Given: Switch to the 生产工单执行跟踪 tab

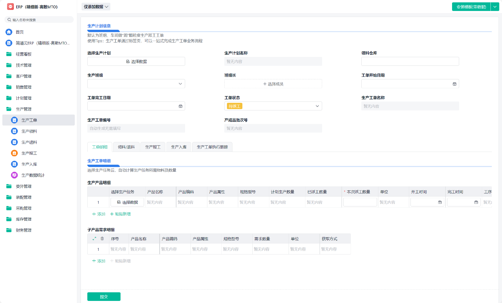Looking at the screenshot, I should 212,147.
